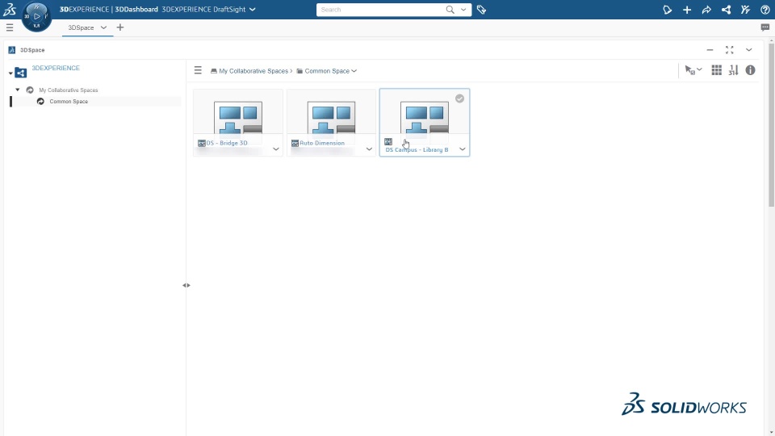This screenshot has width=775, height=436.
Task: Open the chat comments icon
Action: click(765, 27)
